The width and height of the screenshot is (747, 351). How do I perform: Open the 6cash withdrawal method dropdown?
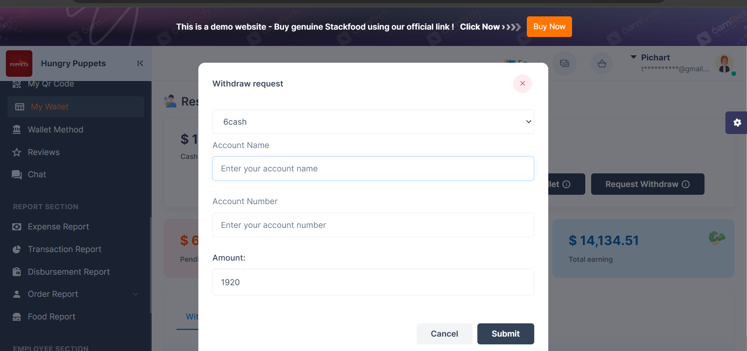[373, 122]
